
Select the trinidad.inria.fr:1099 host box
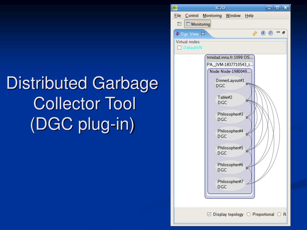[230, 57]
